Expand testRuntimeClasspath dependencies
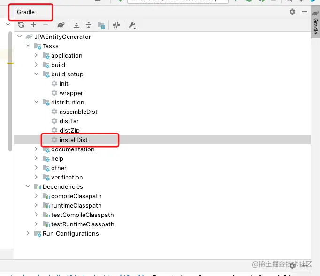This screenshot has height=276, width=320. tap(36, 224)
